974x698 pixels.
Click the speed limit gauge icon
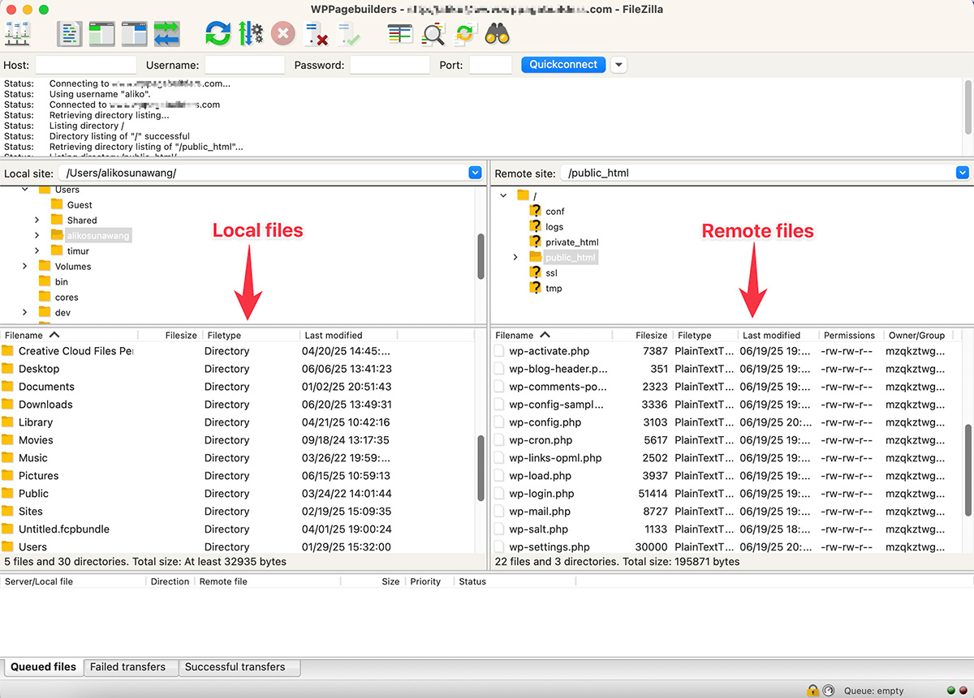(828, 691)
